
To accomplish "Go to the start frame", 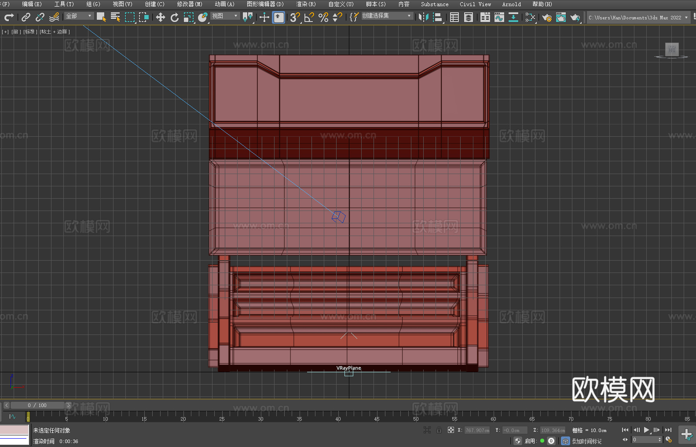I will [625, 430].
